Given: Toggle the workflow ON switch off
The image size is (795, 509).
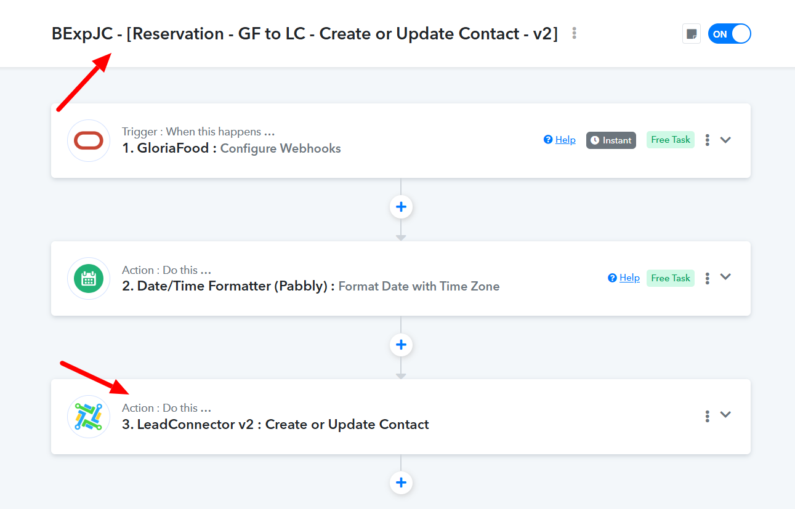Looking at the screenshot, I should tap(730, 34).
